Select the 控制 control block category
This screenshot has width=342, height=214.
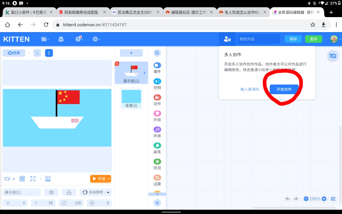157,84
